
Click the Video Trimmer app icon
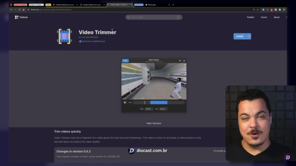64,36
